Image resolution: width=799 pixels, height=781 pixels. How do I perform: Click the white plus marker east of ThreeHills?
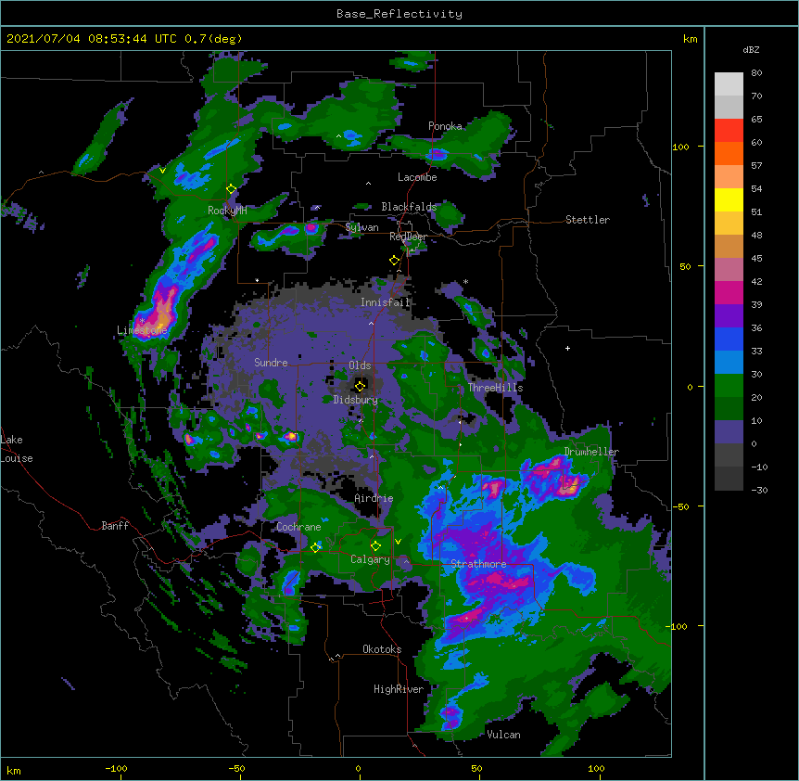tap(567, 348)
